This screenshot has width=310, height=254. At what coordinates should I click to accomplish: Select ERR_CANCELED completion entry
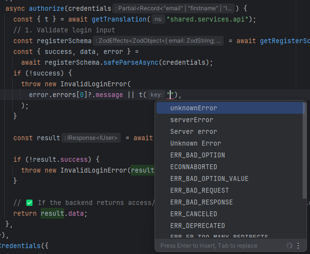coord(230,214)
